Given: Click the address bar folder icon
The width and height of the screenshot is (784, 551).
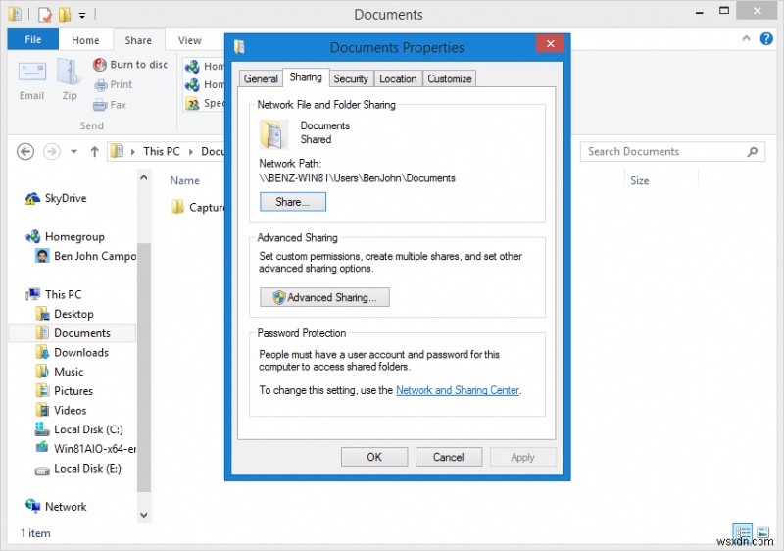Looking at the screenshot, I should tap(117, 151).
